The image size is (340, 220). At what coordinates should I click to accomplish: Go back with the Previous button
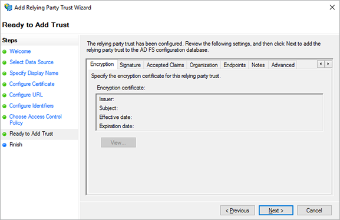click(237, 210)
